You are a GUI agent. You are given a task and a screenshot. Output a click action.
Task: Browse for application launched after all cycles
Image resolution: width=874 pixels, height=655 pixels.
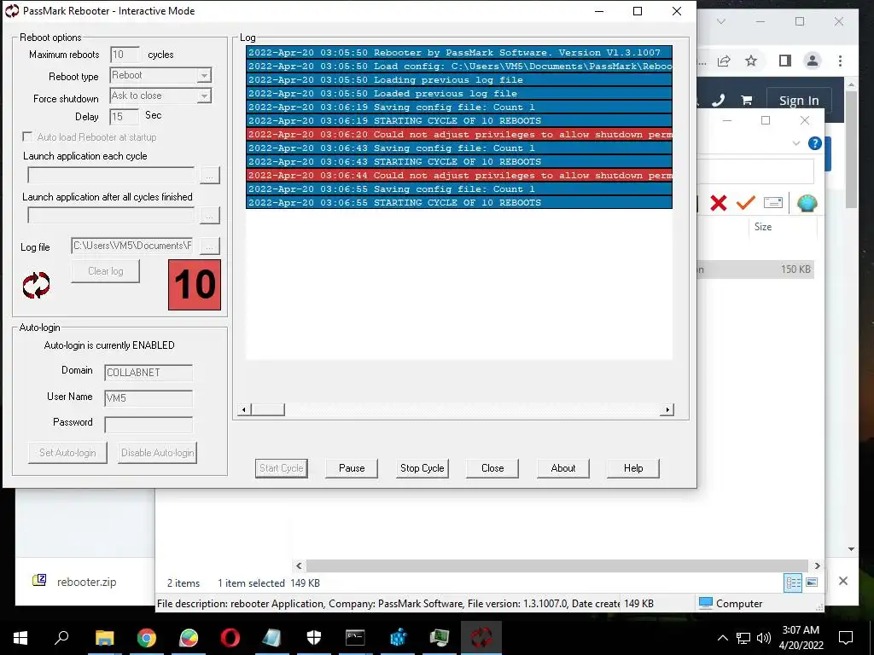(x=210, y=216)
